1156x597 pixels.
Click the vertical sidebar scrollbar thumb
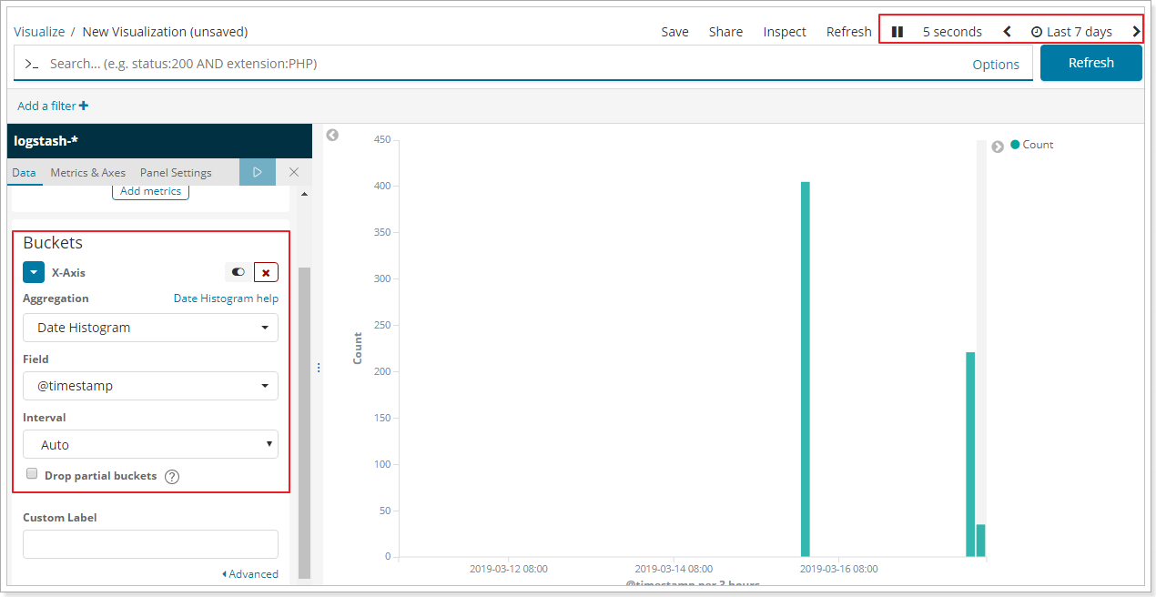coord(304,423)
